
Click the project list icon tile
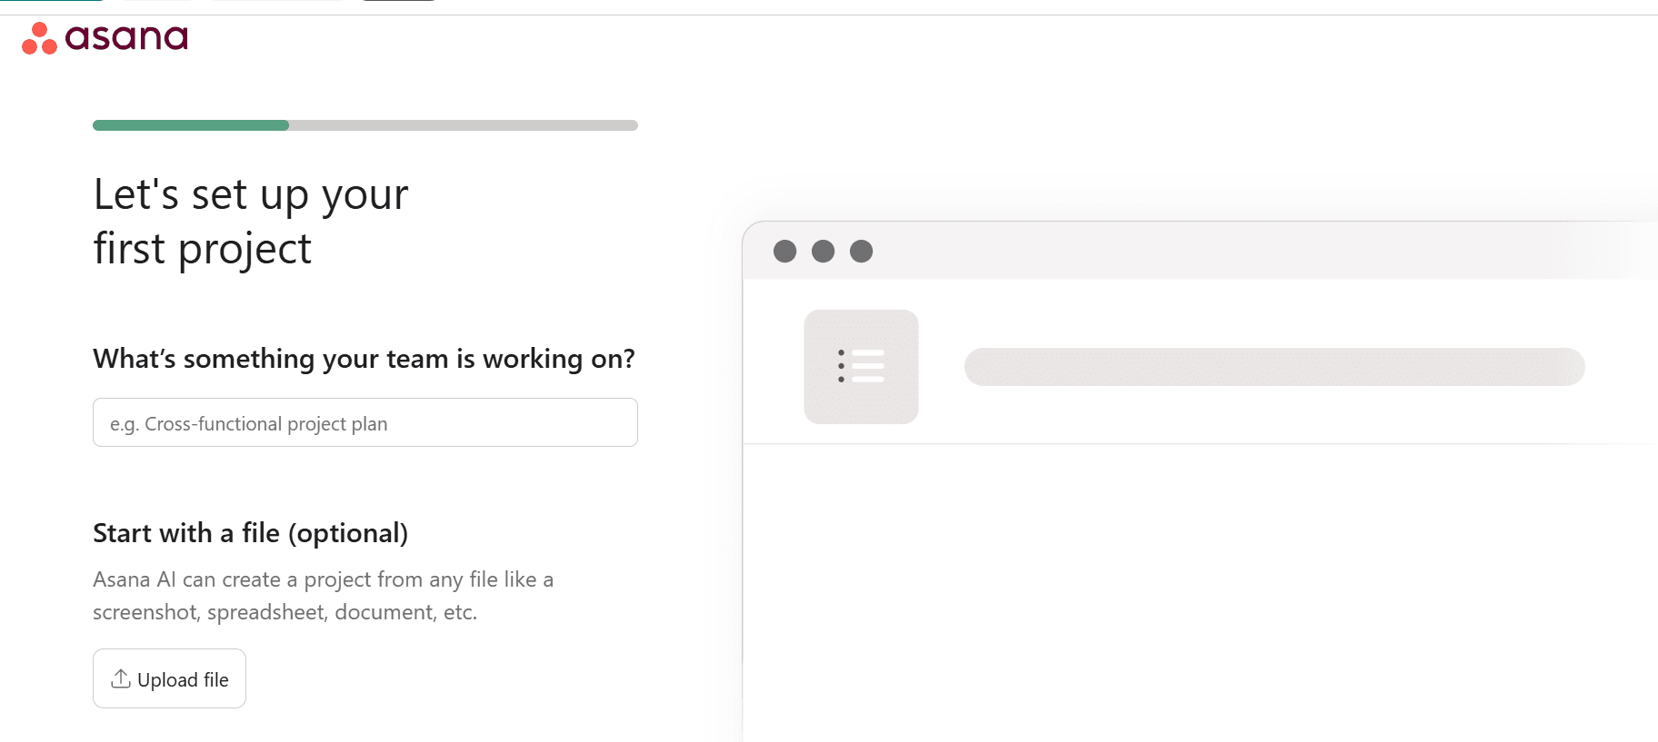pyautogui.click(x=861, y=367)
